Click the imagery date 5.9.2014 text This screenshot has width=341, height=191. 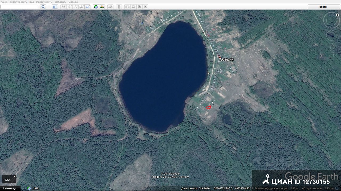click(x=195, y=188)
